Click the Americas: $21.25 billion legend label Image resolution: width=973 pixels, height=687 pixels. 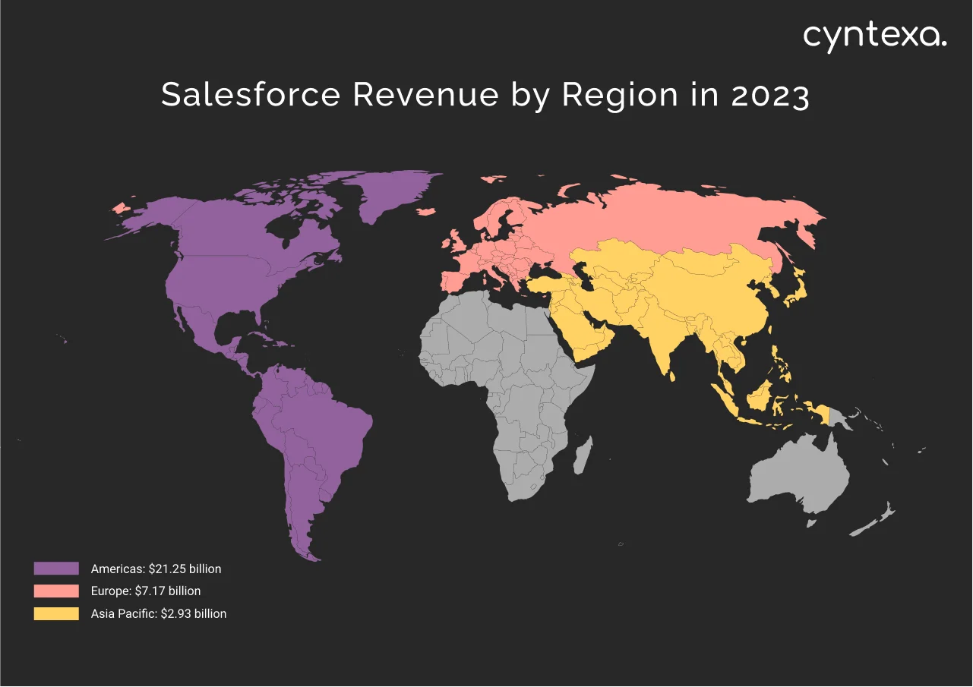tap(155, 569)
